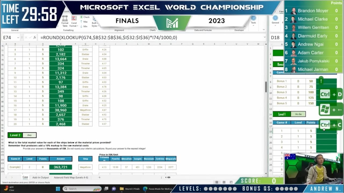
Task: Click the Answer column header cell
Action: (x=61, y=159)
